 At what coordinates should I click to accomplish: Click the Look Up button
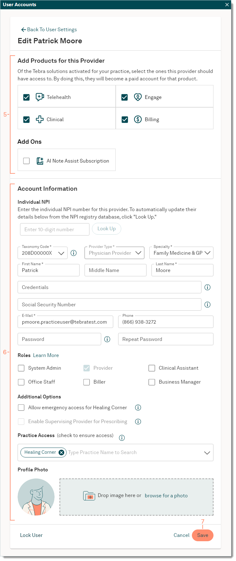106,229
